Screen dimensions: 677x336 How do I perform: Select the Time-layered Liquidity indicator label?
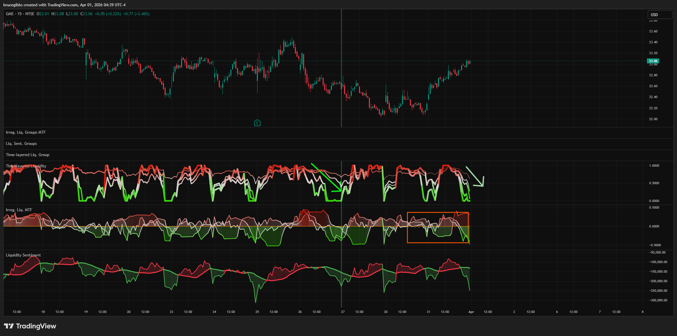(26, 166)
